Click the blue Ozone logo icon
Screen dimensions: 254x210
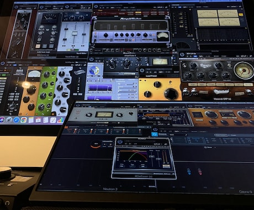click(x=155, y=134)
